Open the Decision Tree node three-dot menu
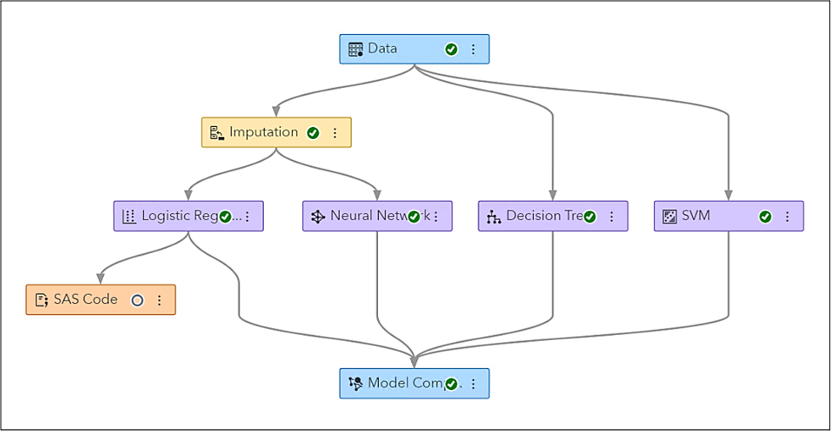Image resolution: width=831 pixels, height=431 pixels. (611, 216)
